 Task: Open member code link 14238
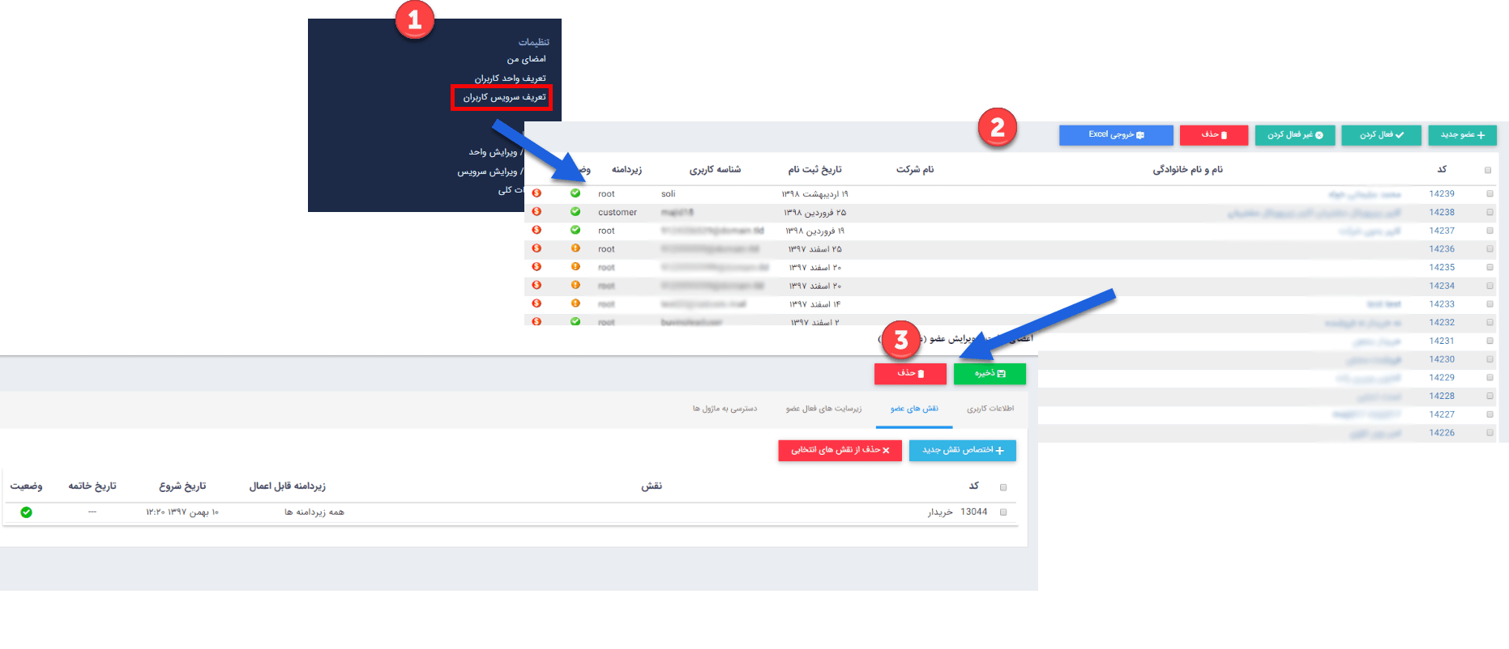[1442, 212]
